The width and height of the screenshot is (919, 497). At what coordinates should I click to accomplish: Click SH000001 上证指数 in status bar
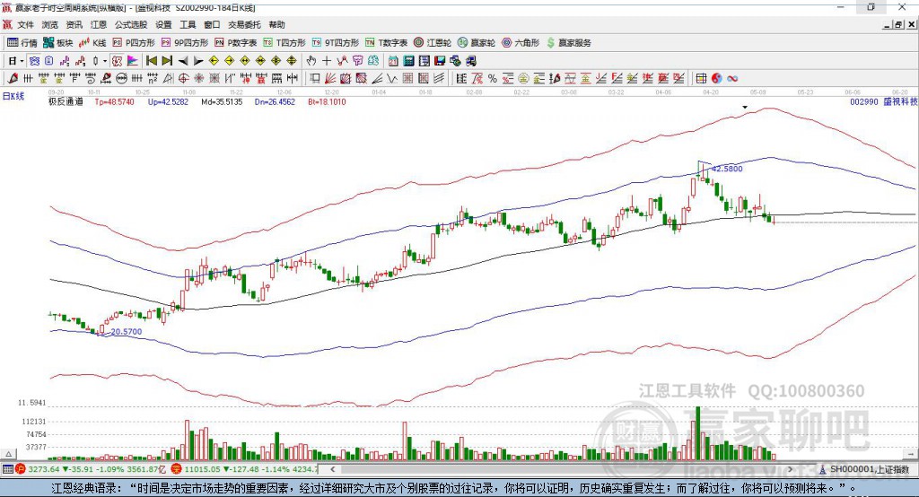869,469
